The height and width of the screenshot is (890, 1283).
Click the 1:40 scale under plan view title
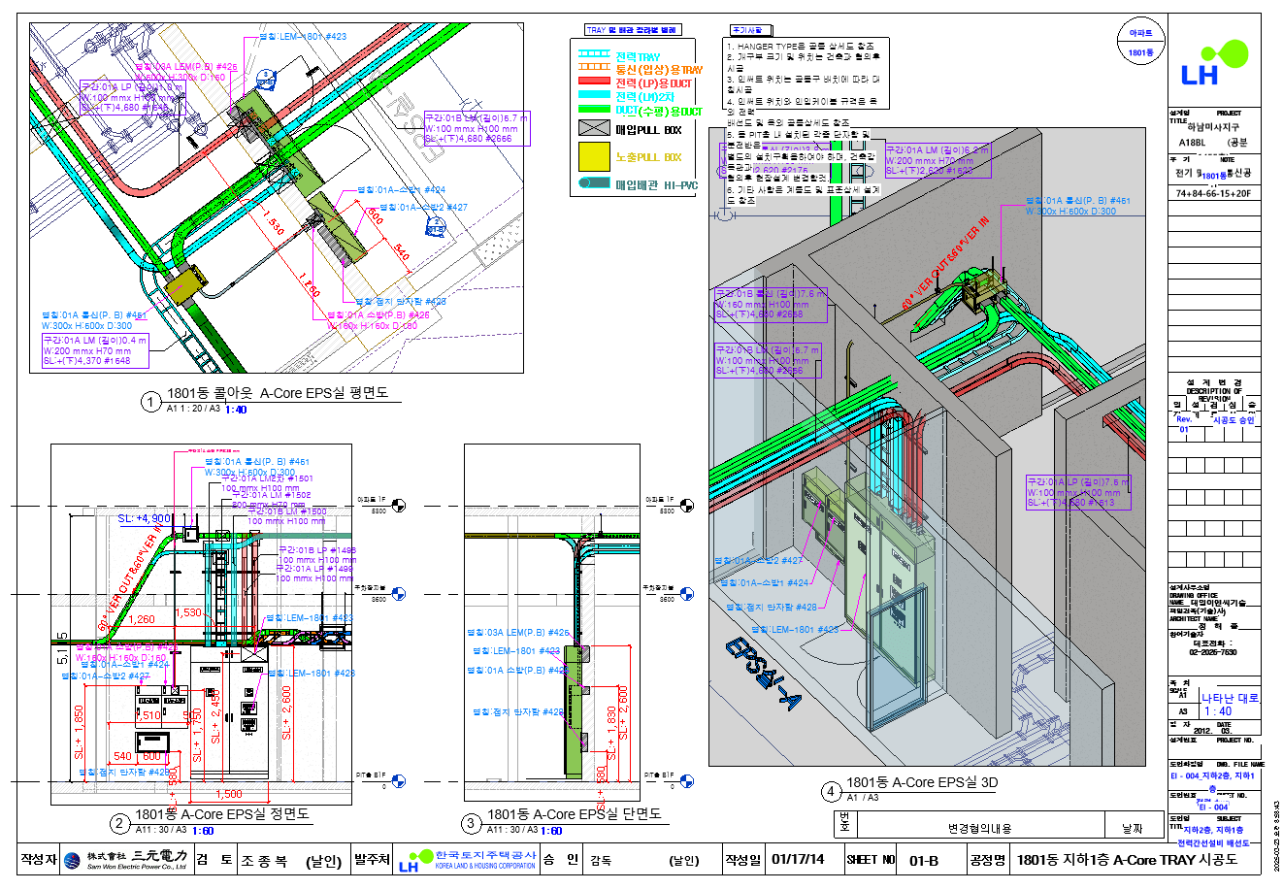pyautogui.click(x=236, y=410)
